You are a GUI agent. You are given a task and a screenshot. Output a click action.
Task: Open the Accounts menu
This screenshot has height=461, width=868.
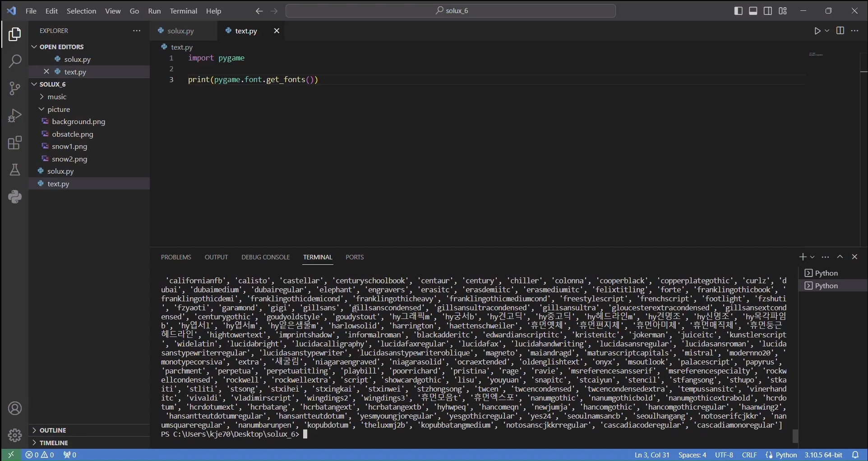15,409
